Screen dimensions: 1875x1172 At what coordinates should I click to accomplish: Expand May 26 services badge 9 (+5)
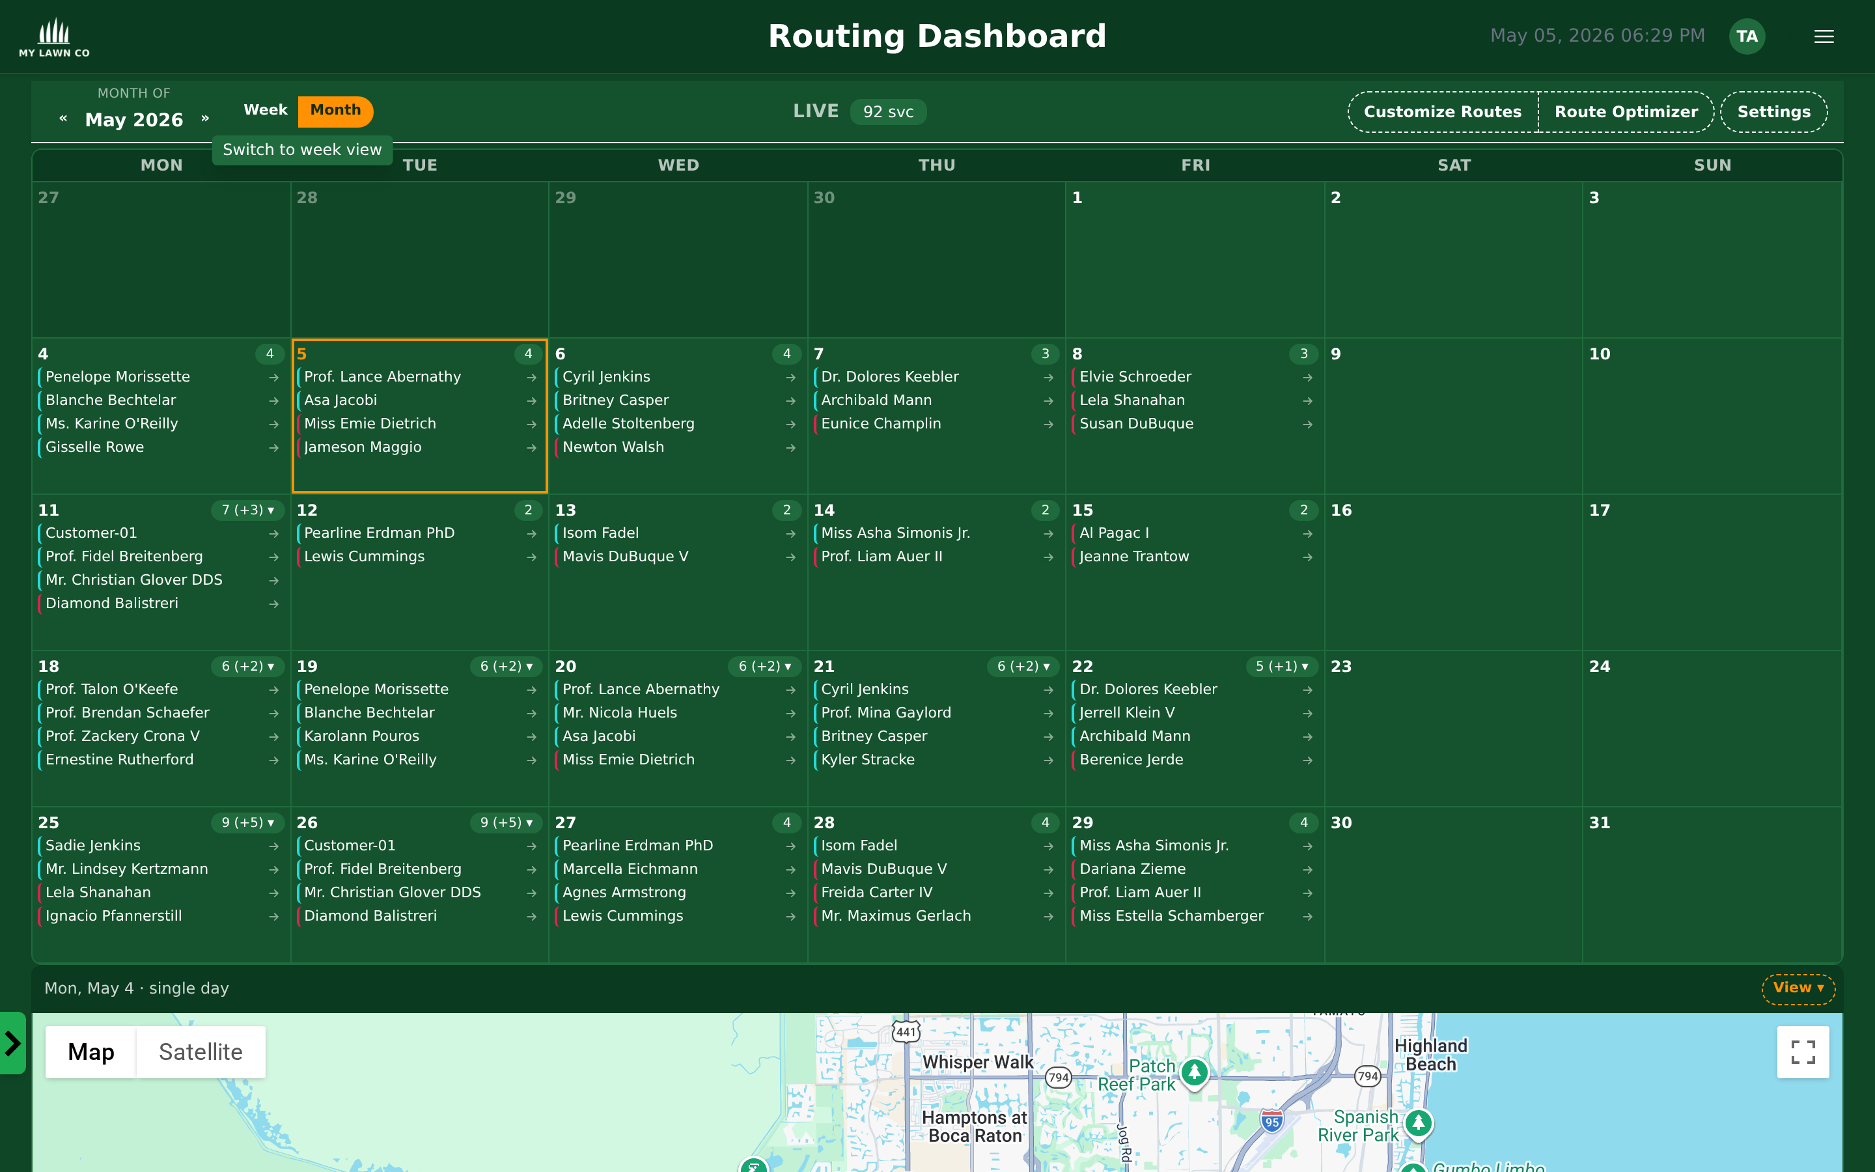pyautogui.click(x=507, y=823)
